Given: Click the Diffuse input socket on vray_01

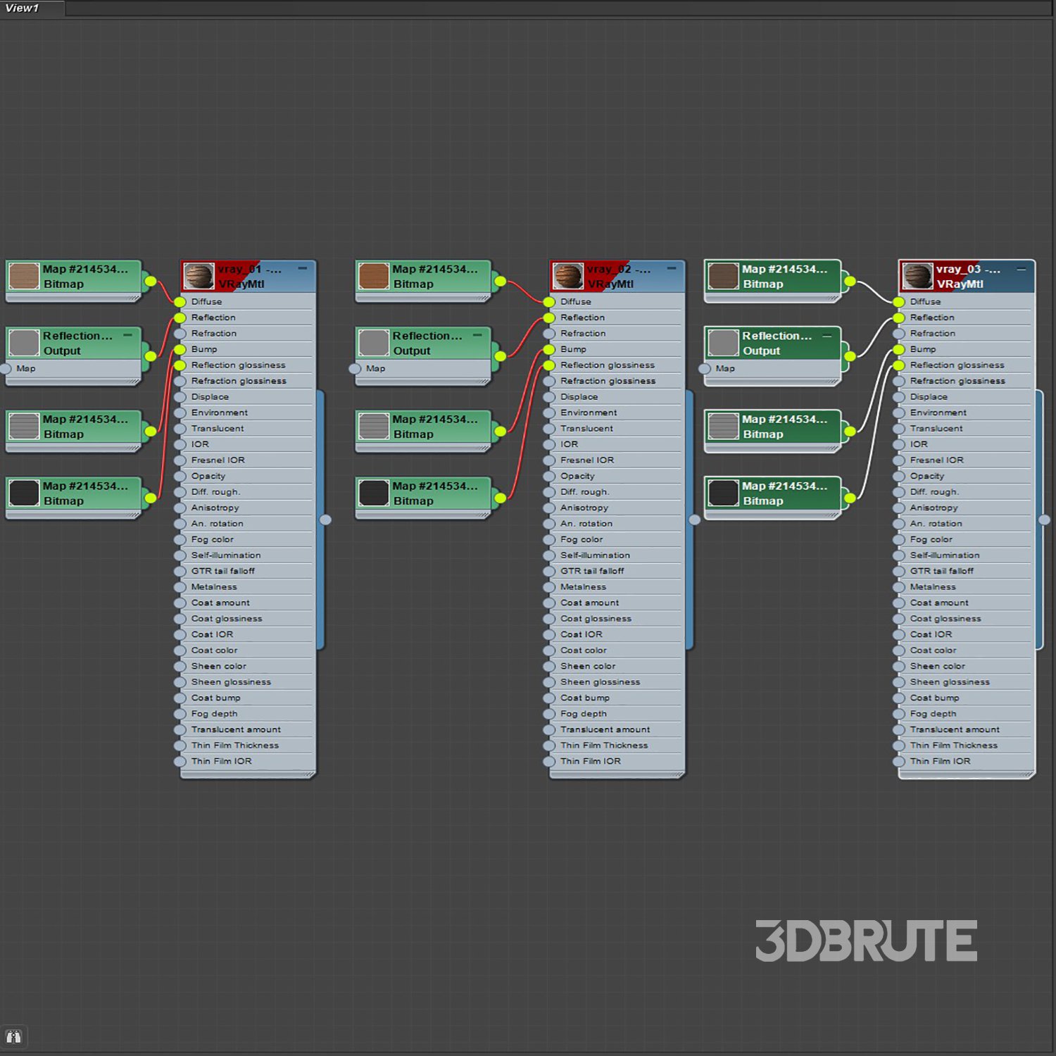Looking at the screenshot, I should click(x=180, y=302).
